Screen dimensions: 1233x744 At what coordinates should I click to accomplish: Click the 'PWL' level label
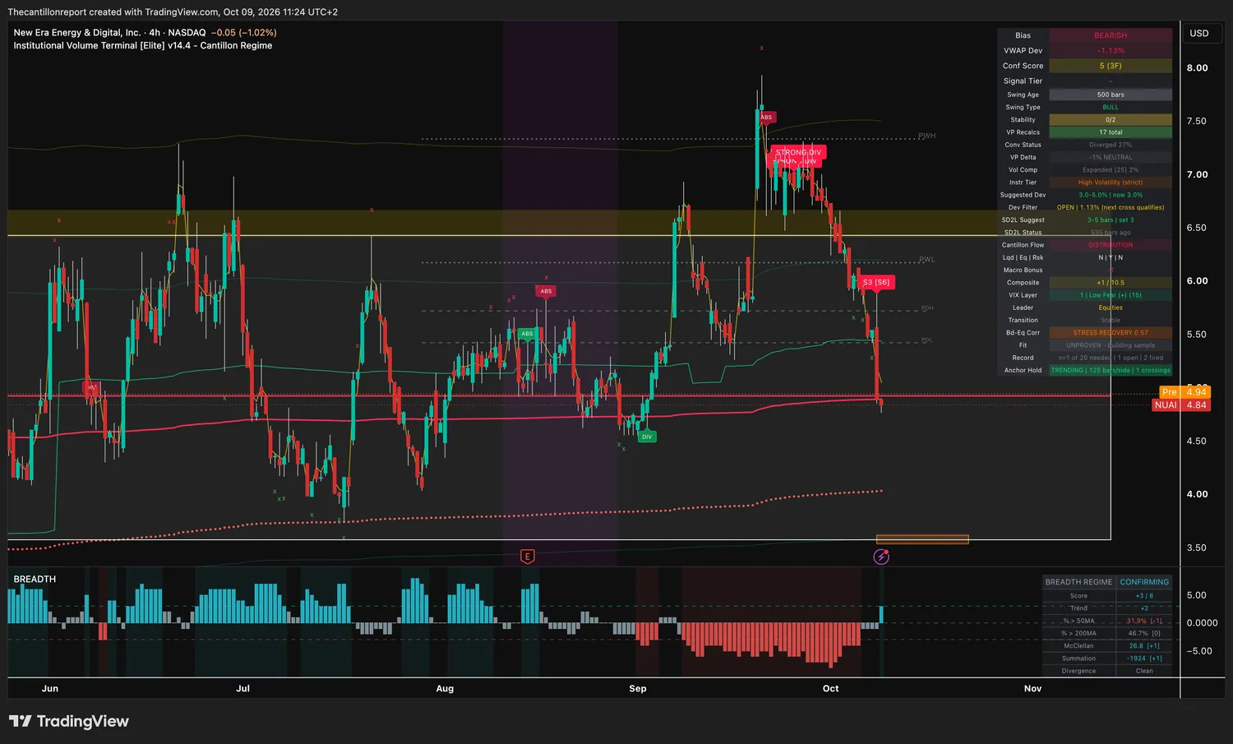[926, 260]
